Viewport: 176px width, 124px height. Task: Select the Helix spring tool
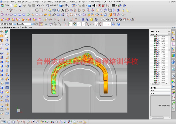(54, 10)
